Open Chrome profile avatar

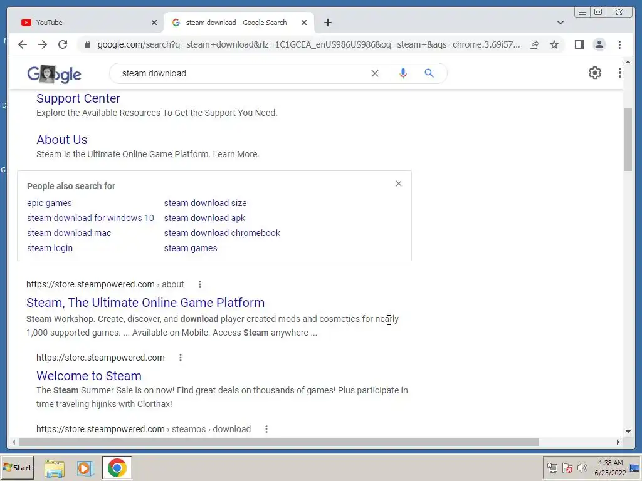click(599, 44)
